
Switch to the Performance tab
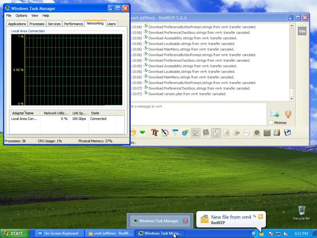click(74, 24)
